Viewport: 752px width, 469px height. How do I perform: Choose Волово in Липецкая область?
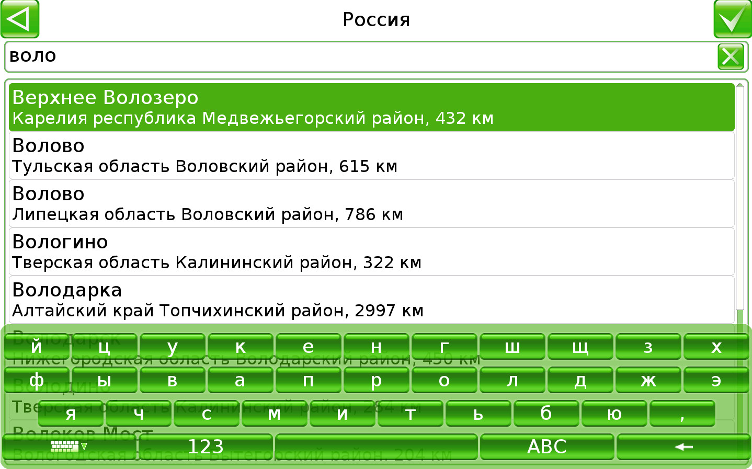(x=371, y=203)
